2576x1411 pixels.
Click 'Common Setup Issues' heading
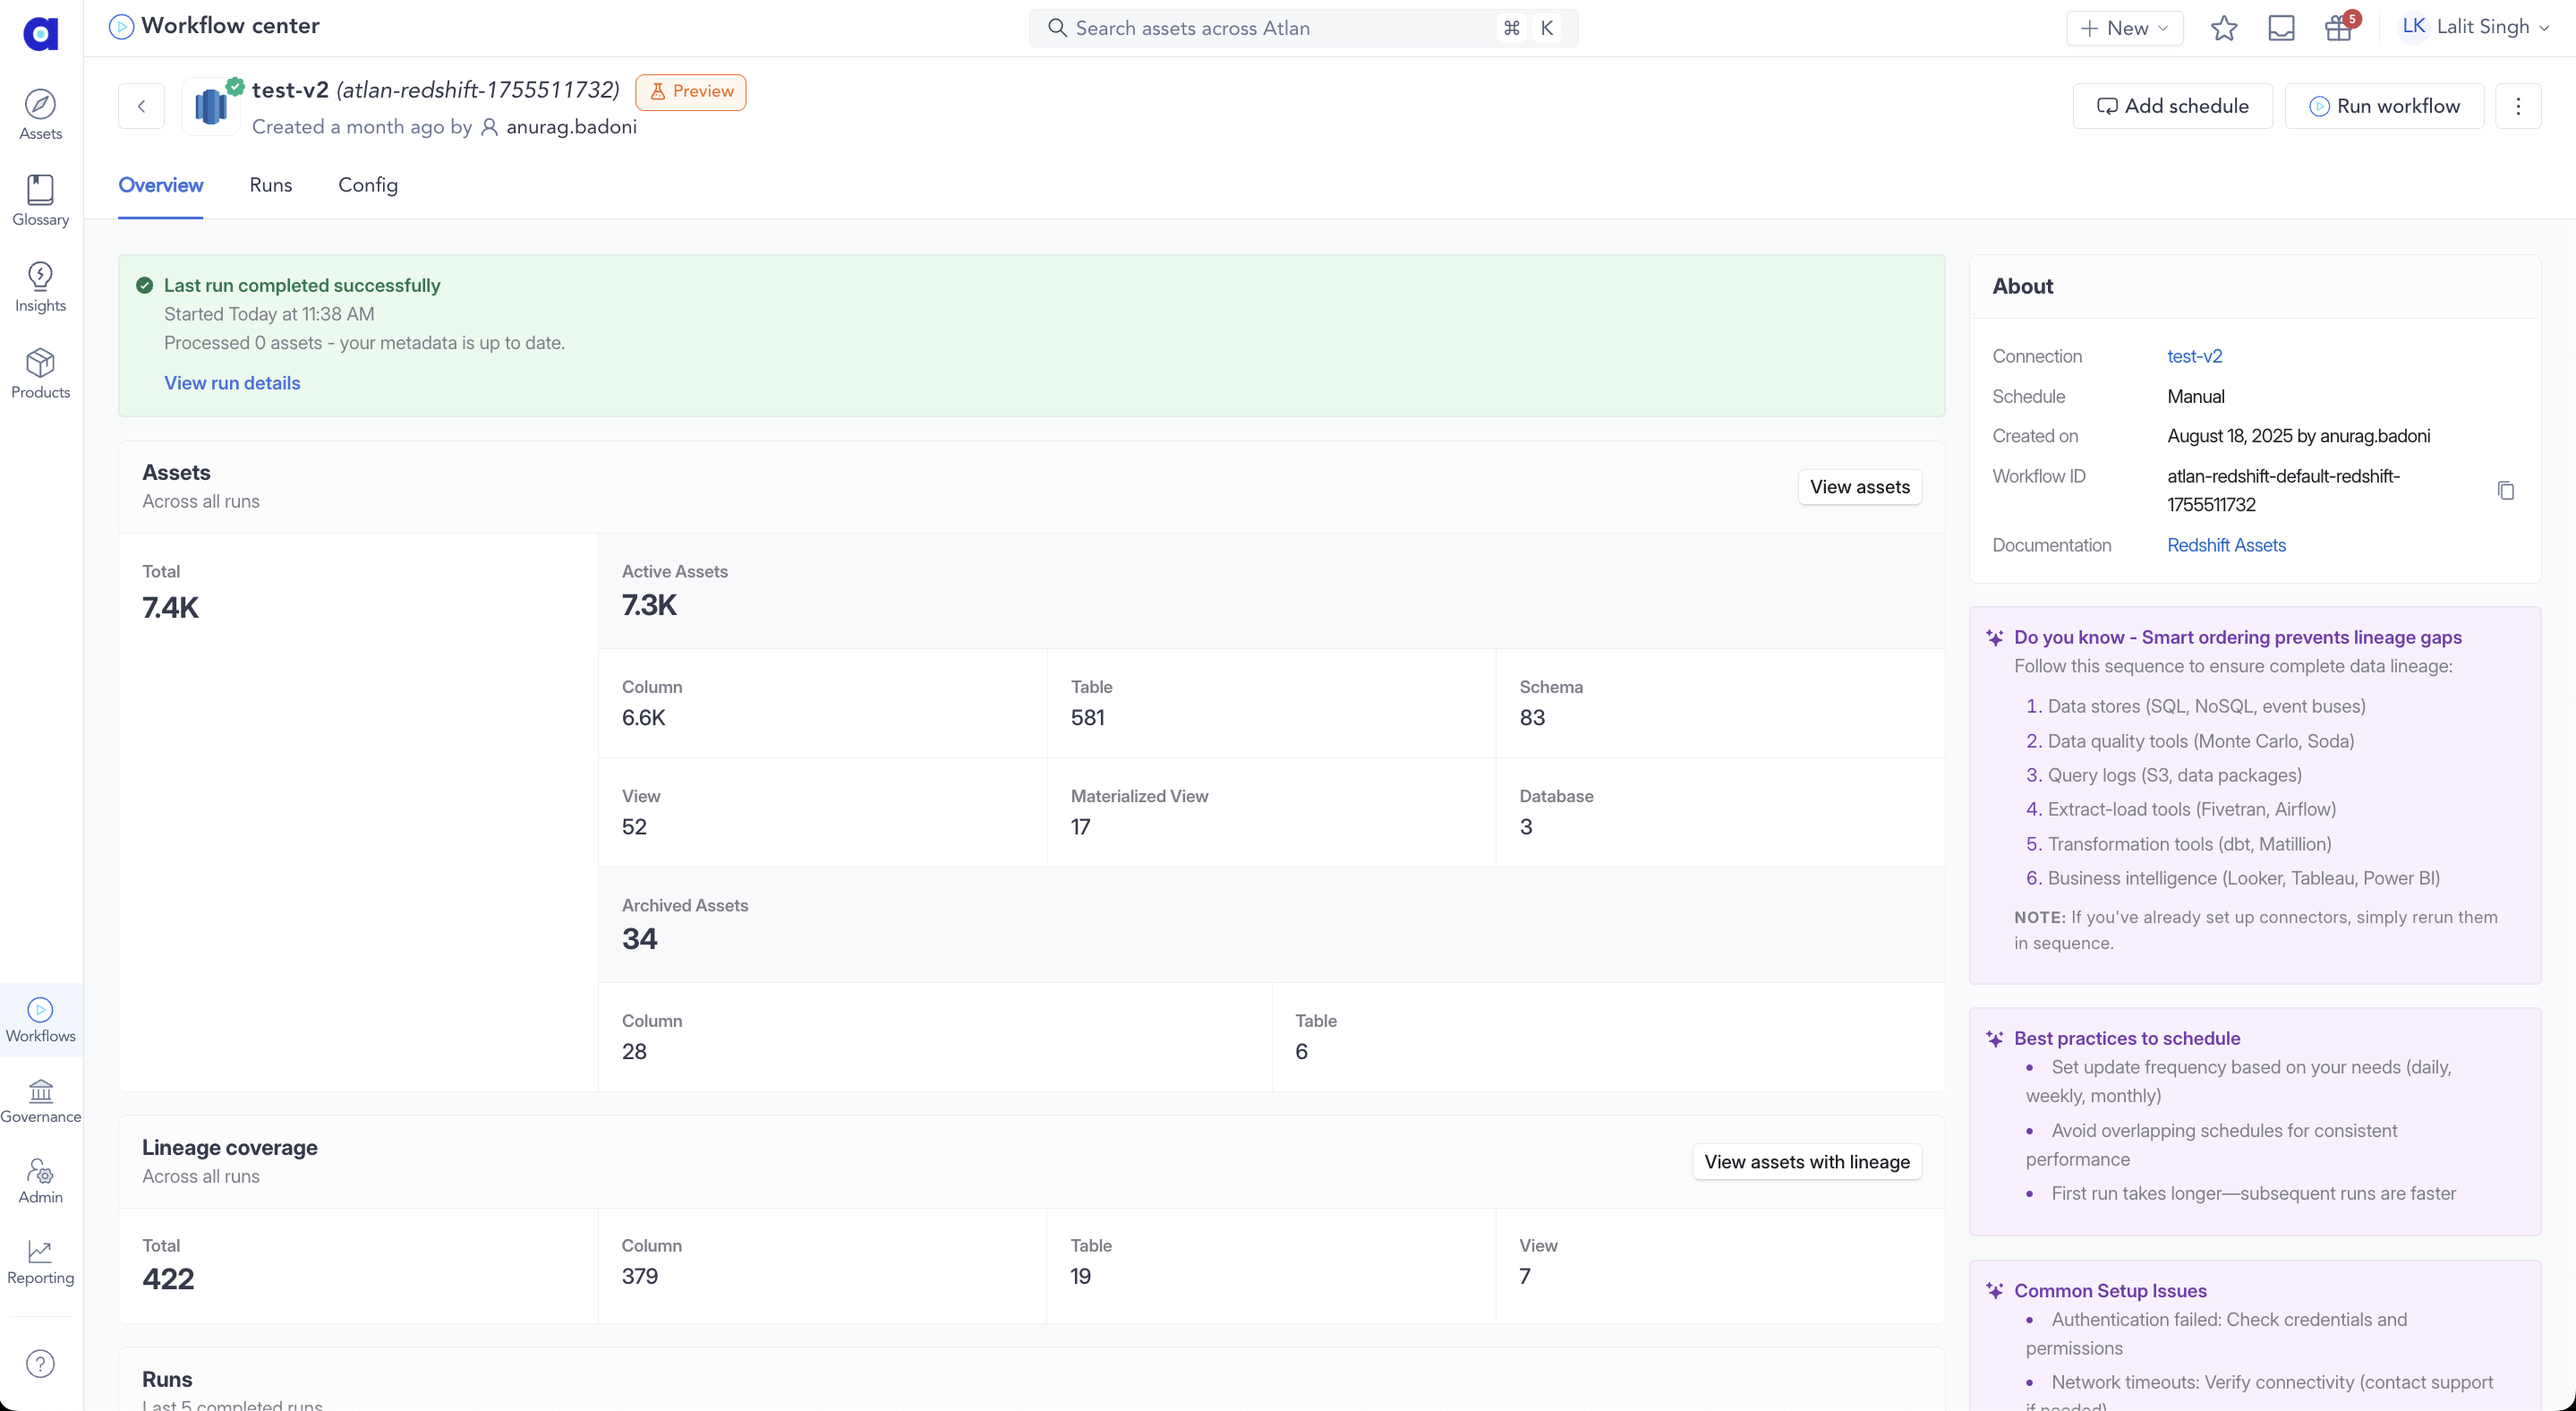(2110, 1291)
